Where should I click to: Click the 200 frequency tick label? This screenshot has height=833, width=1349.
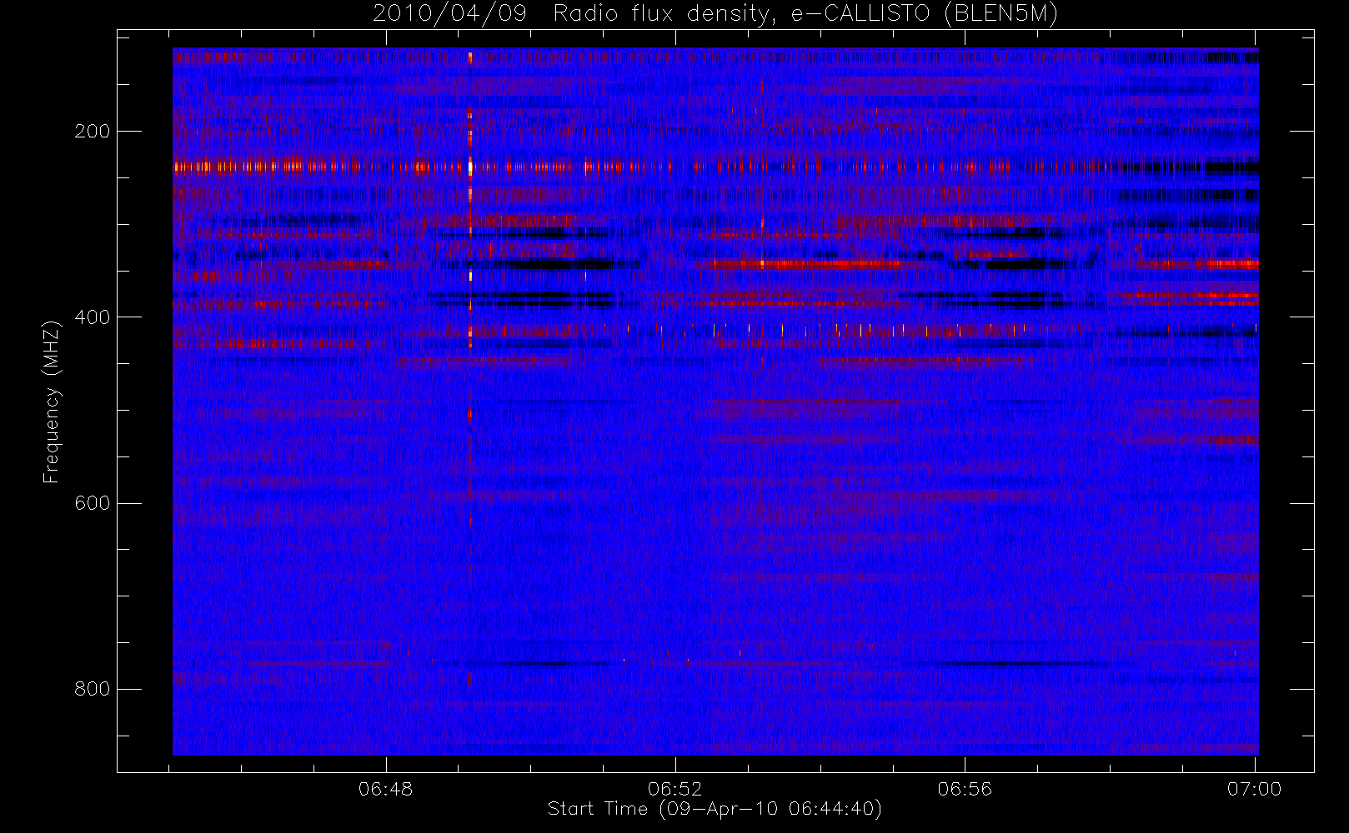pos(92,132)
